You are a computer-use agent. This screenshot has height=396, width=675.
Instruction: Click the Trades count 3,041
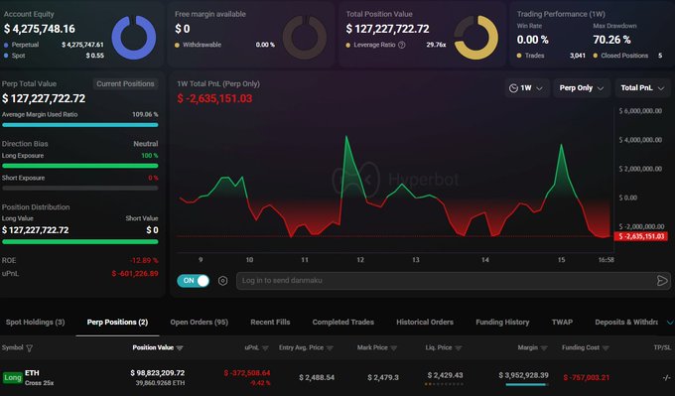coord(578,56)
